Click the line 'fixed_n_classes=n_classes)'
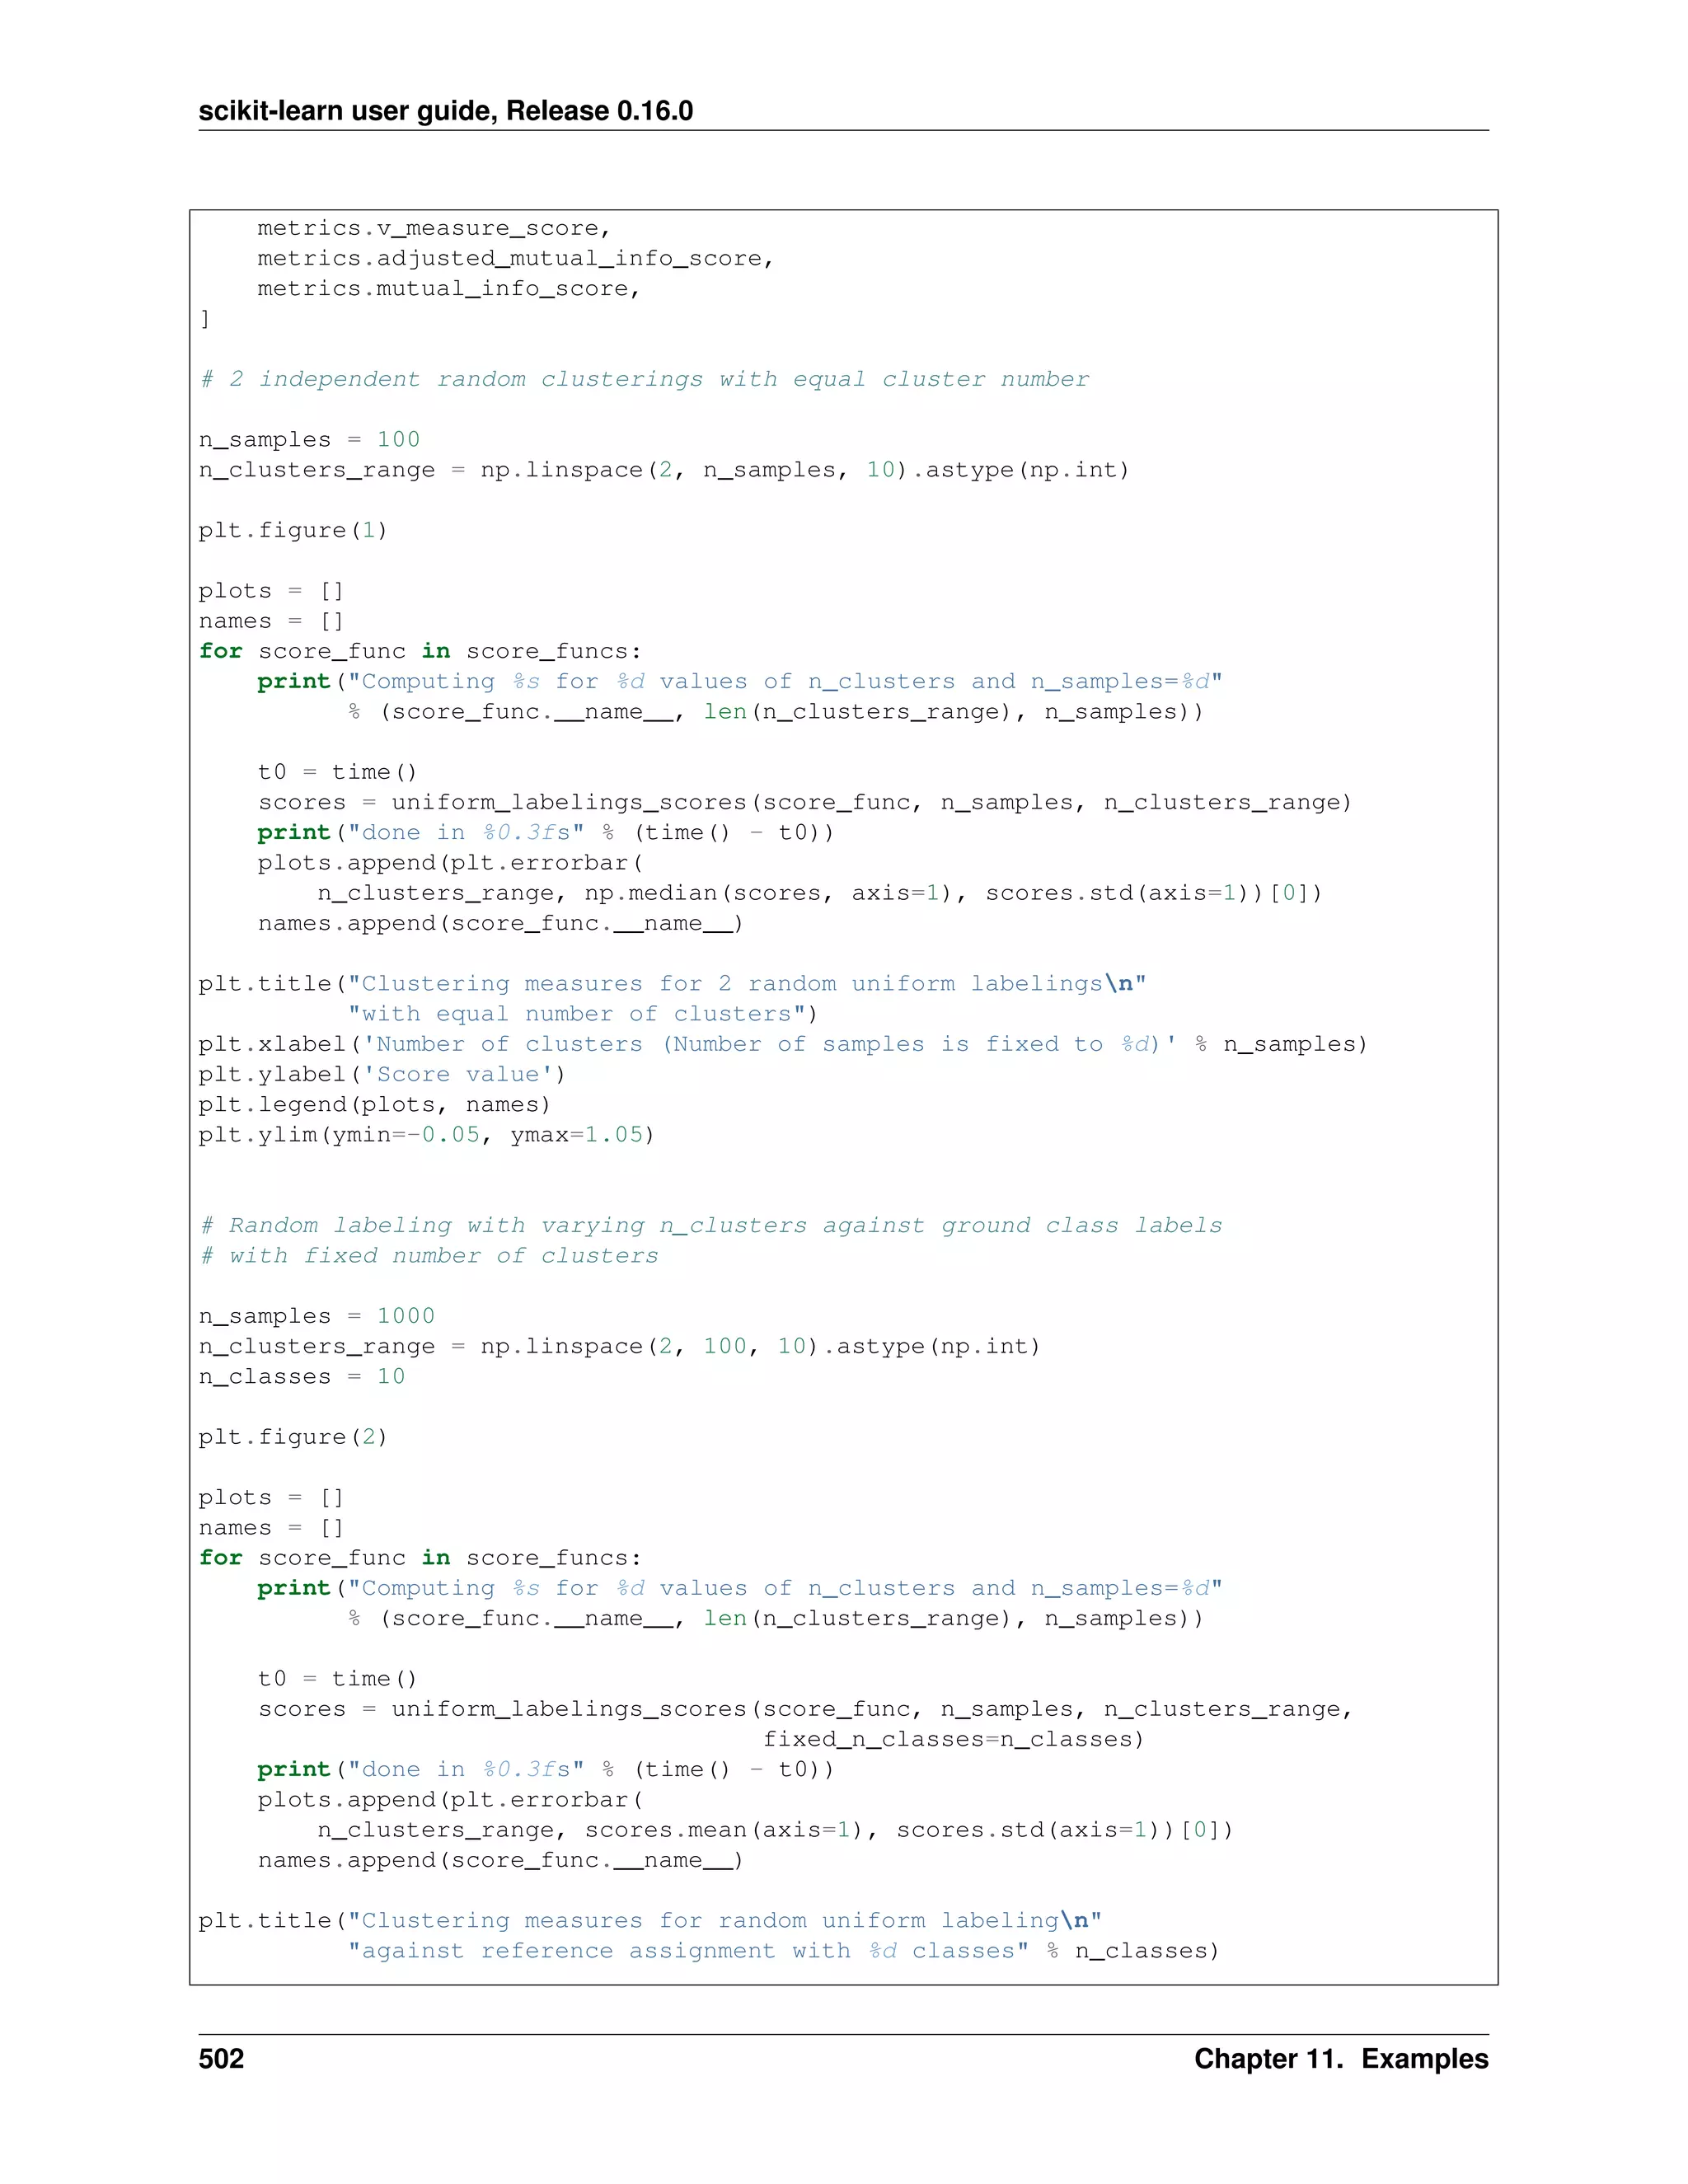 pyautogui.click(x=954, y=1740)
